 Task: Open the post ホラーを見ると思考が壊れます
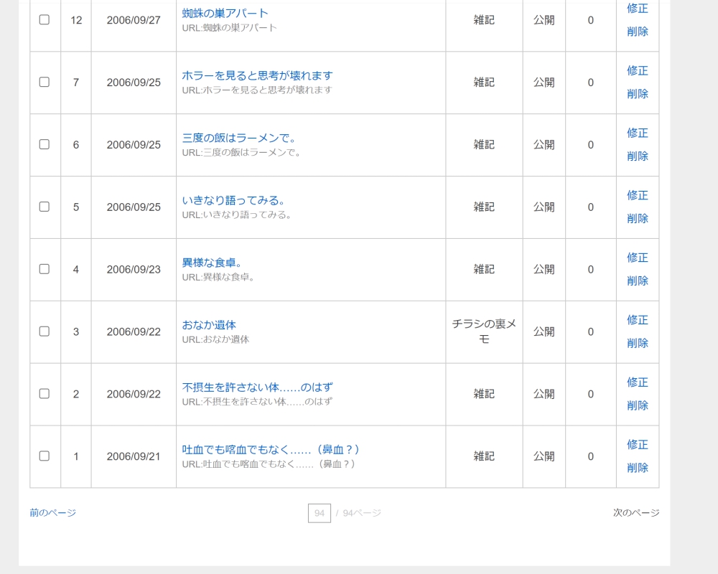click(x=257, y=75)
